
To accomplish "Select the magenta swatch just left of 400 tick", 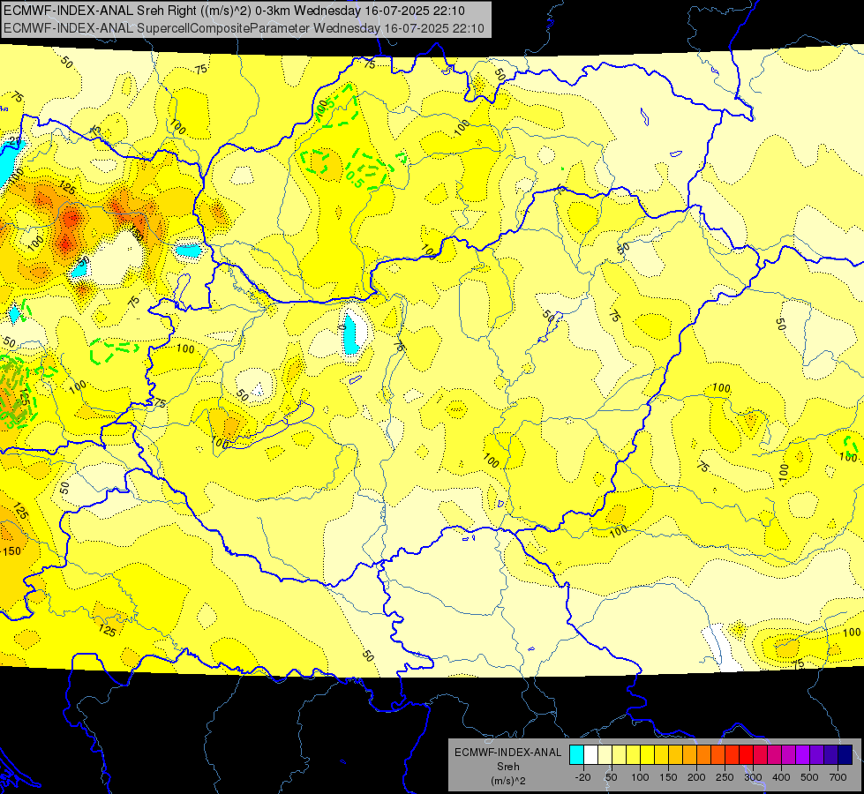I will tap(775, 754).
